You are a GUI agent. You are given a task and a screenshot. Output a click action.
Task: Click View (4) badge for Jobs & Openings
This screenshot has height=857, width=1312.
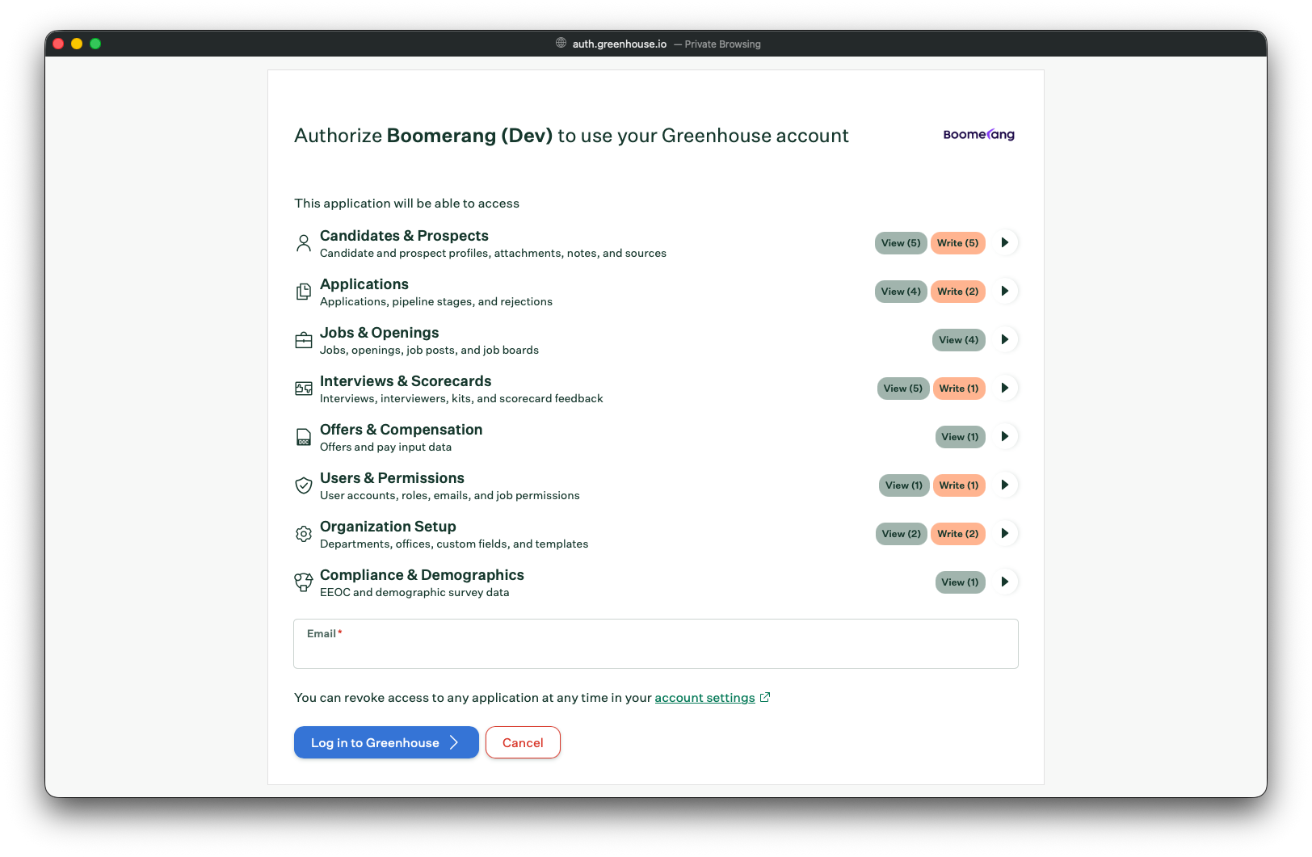coord(959,340)
